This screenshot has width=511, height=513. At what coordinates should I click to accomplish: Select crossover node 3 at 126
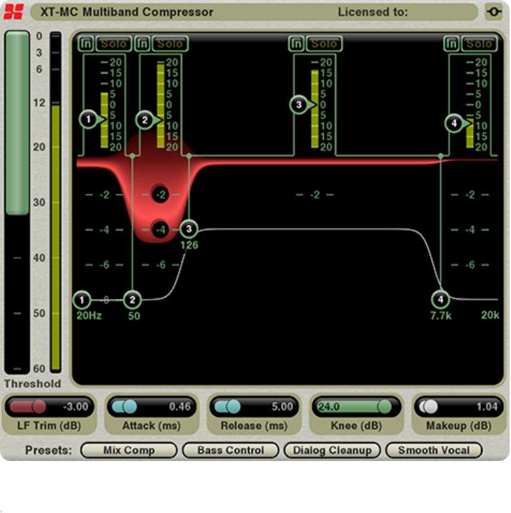(189, 229)
